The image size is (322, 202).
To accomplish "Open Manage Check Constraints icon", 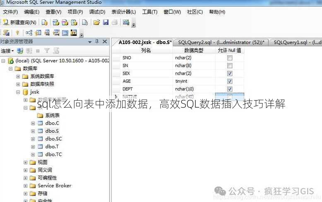I will pyautogui.click(x=65, y=33).
